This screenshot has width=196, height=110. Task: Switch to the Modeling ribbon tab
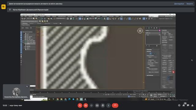click(25, 23)
